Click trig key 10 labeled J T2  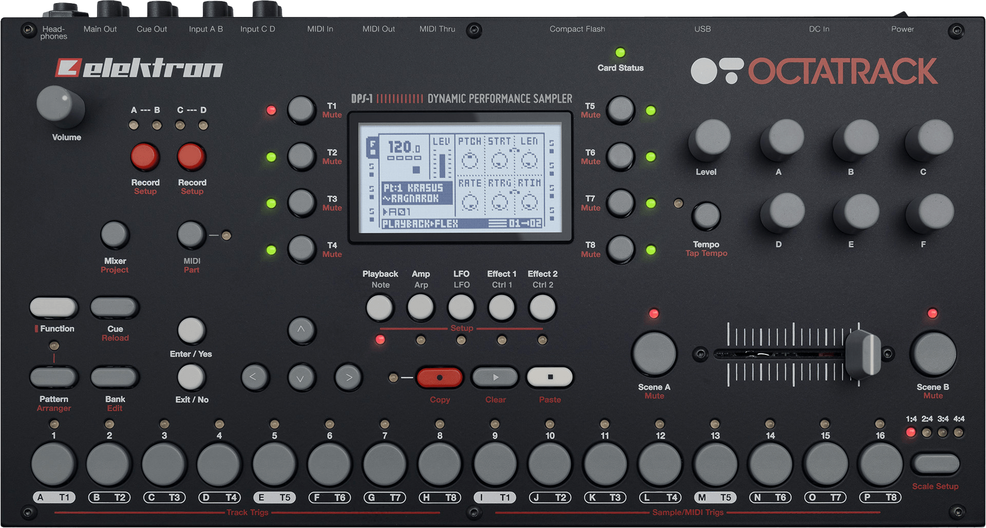550,464
